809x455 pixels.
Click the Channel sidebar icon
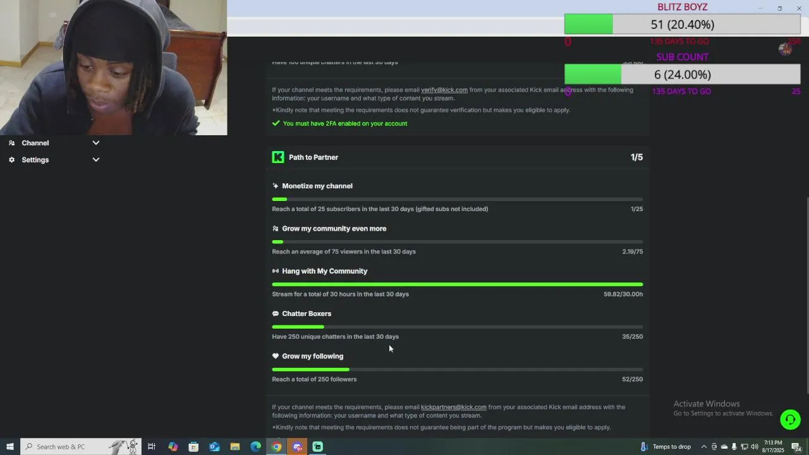11,143
